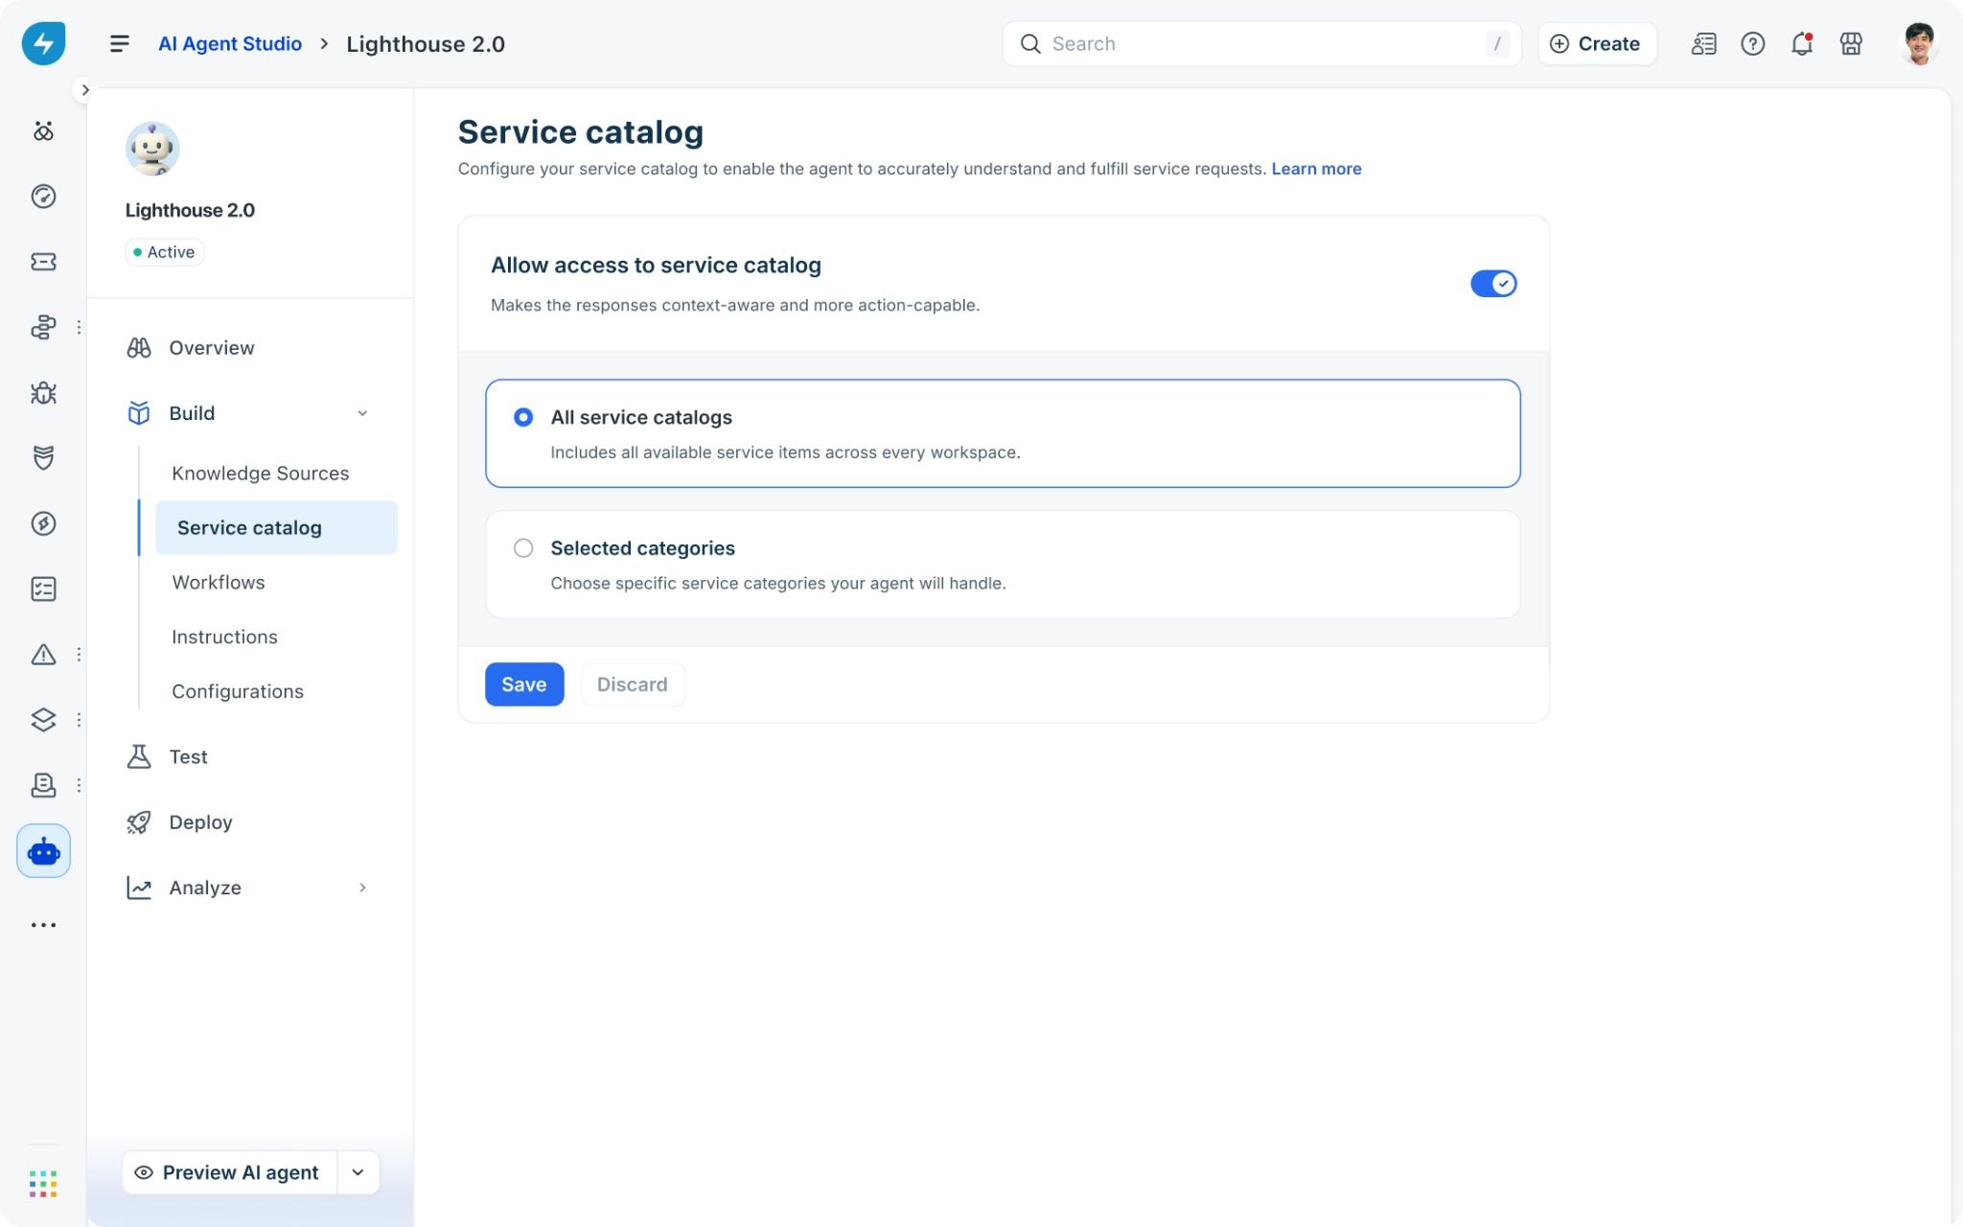Toggle Allow access to service catalog switch

point(1493,284)
